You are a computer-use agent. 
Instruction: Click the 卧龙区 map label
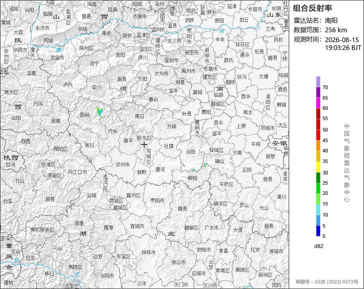[144, 138]
